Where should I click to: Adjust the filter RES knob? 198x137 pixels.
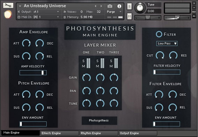(173, 55)
